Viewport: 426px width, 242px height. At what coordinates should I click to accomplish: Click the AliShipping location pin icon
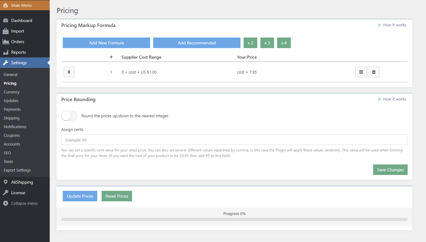pos(6,182)
